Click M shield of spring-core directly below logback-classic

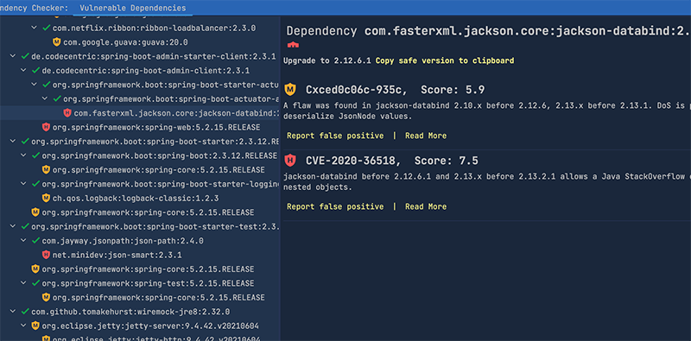click(x=35, y=212)
